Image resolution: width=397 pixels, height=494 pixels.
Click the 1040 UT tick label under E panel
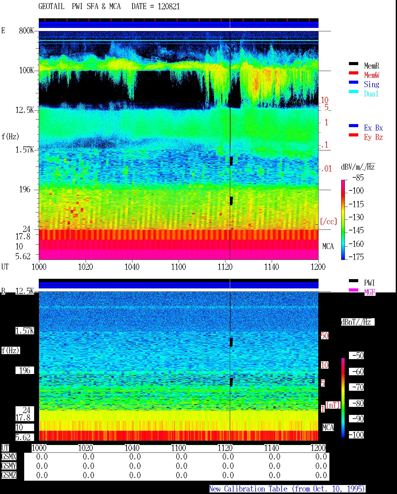click(x=132, y=267)
